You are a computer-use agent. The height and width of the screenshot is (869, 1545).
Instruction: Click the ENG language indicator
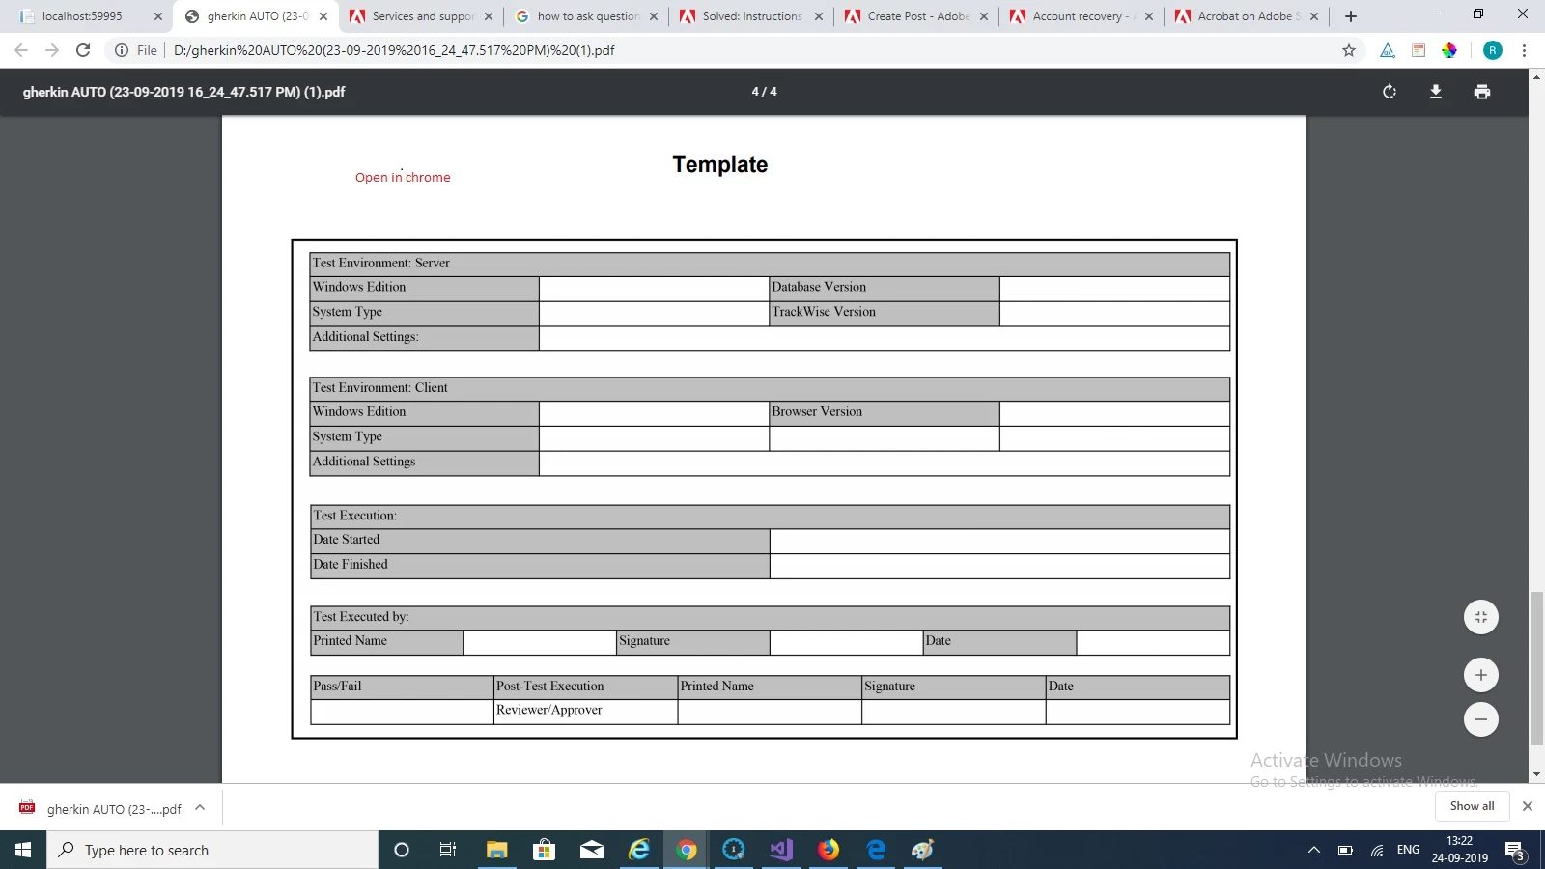coord(1408,850)
